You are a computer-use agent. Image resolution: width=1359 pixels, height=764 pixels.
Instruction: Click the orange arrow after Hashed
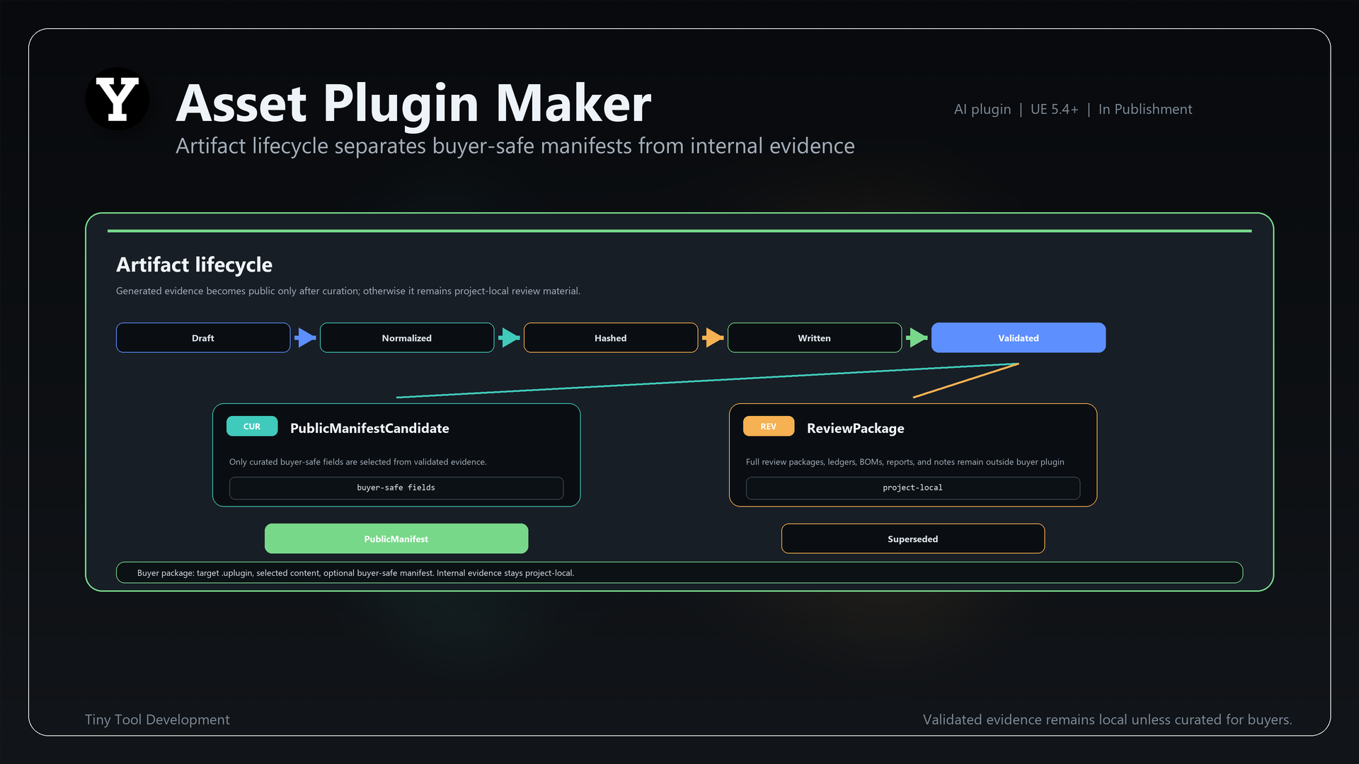pyautogui.click(x=713, y=337)
